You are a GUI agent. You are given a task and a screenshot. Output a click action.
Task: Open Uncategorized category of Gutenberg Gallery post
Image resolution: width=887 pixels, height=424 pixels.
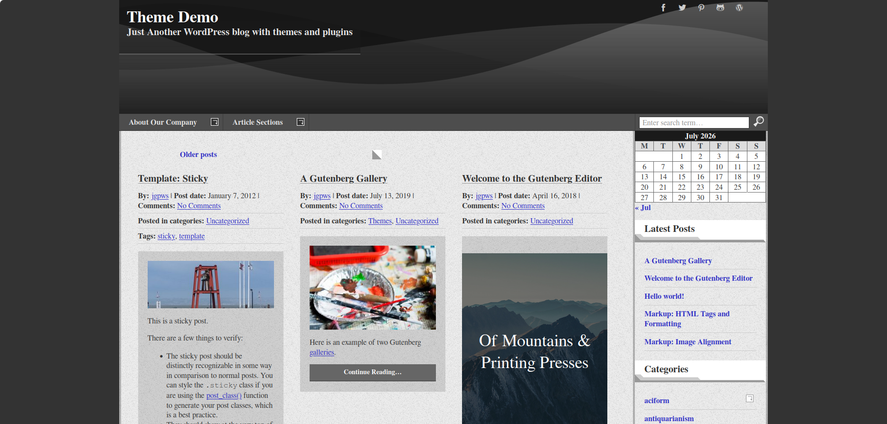point(417,221)
